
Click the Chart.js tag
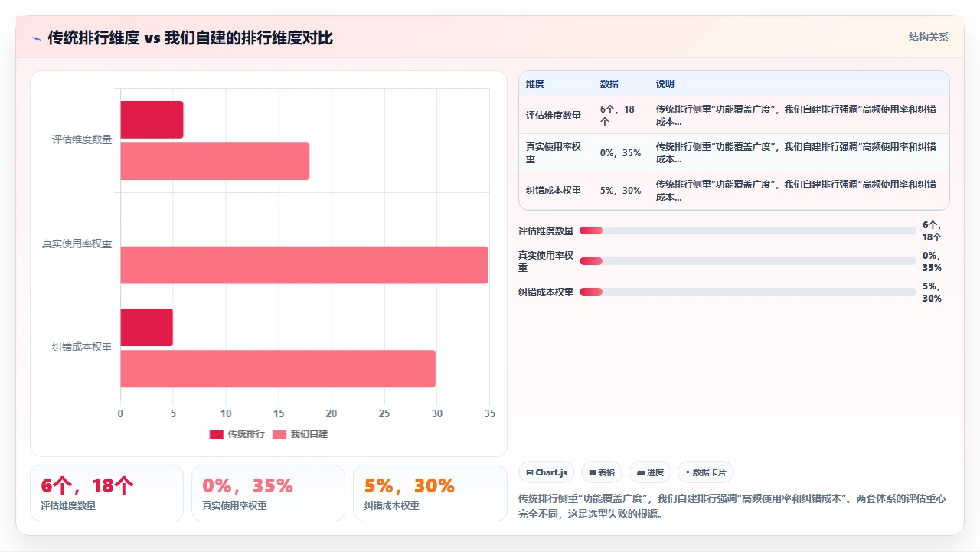pyautogui.click(x=547, y=472)
